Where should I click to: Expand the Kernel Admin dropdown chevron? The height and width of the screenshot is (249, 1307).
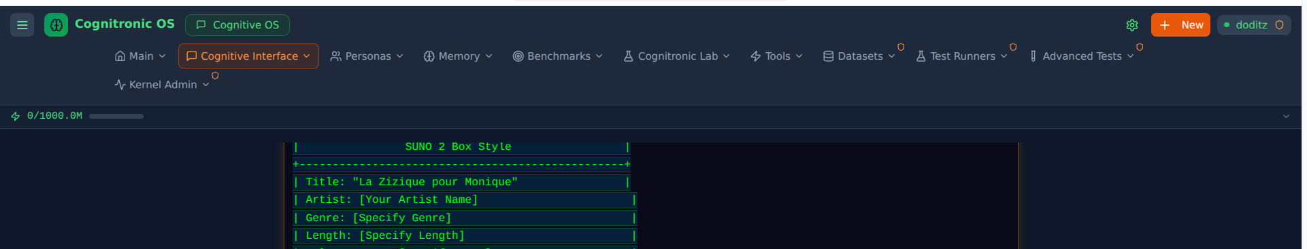[205, 85]
